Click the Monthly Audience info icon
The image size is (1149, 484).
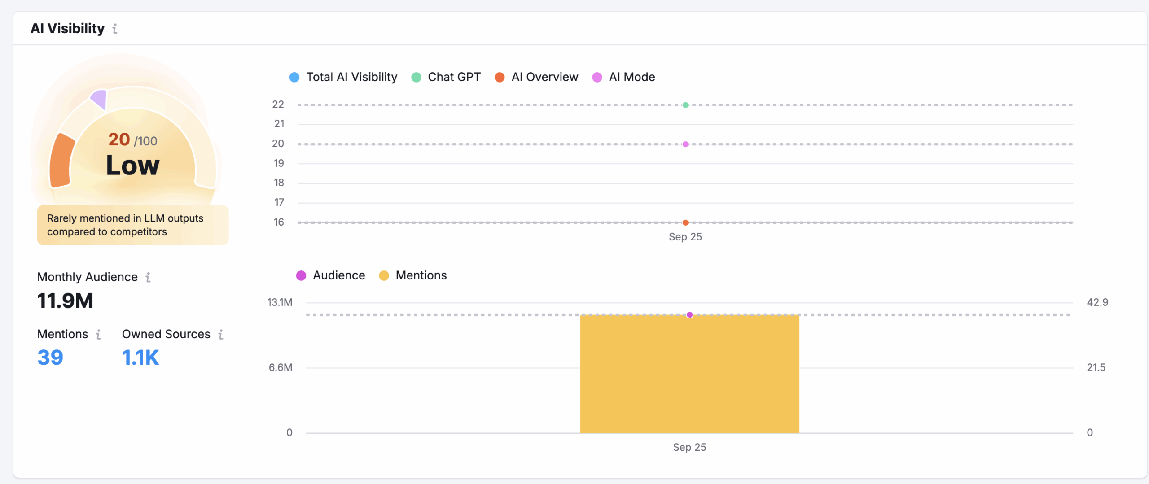[148, 277]
